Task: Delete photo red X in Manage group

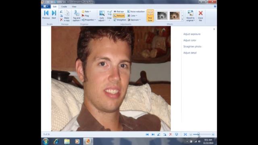Action: (x=61, y=20)
